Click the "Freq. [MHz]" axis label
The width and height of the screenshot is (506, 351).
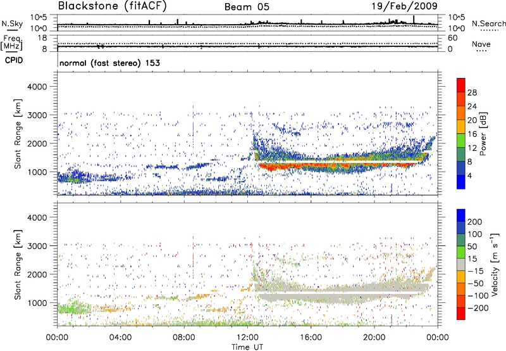pyautogui.click(x=11, y=43)
